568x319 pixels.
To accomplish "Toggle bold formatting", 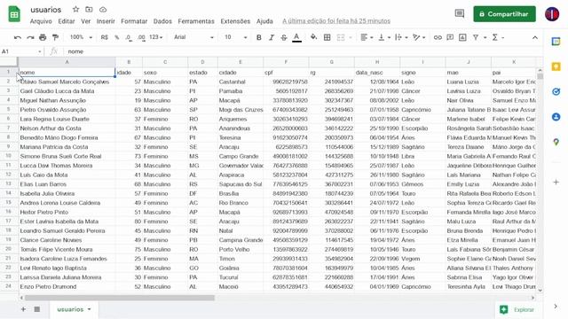I will [x=258, y=37].
